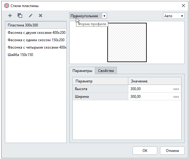The image size is (189, 159).
Task: Click the hatched rectangle profile preview
Action: [x=127, y=42]
